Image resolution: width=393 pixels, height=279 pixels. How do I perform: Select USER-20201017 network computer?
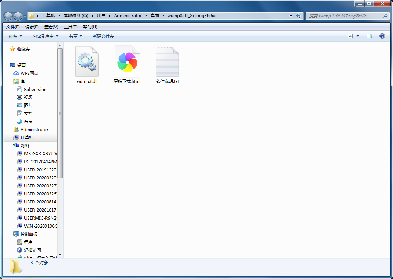[x=37, y=210]
